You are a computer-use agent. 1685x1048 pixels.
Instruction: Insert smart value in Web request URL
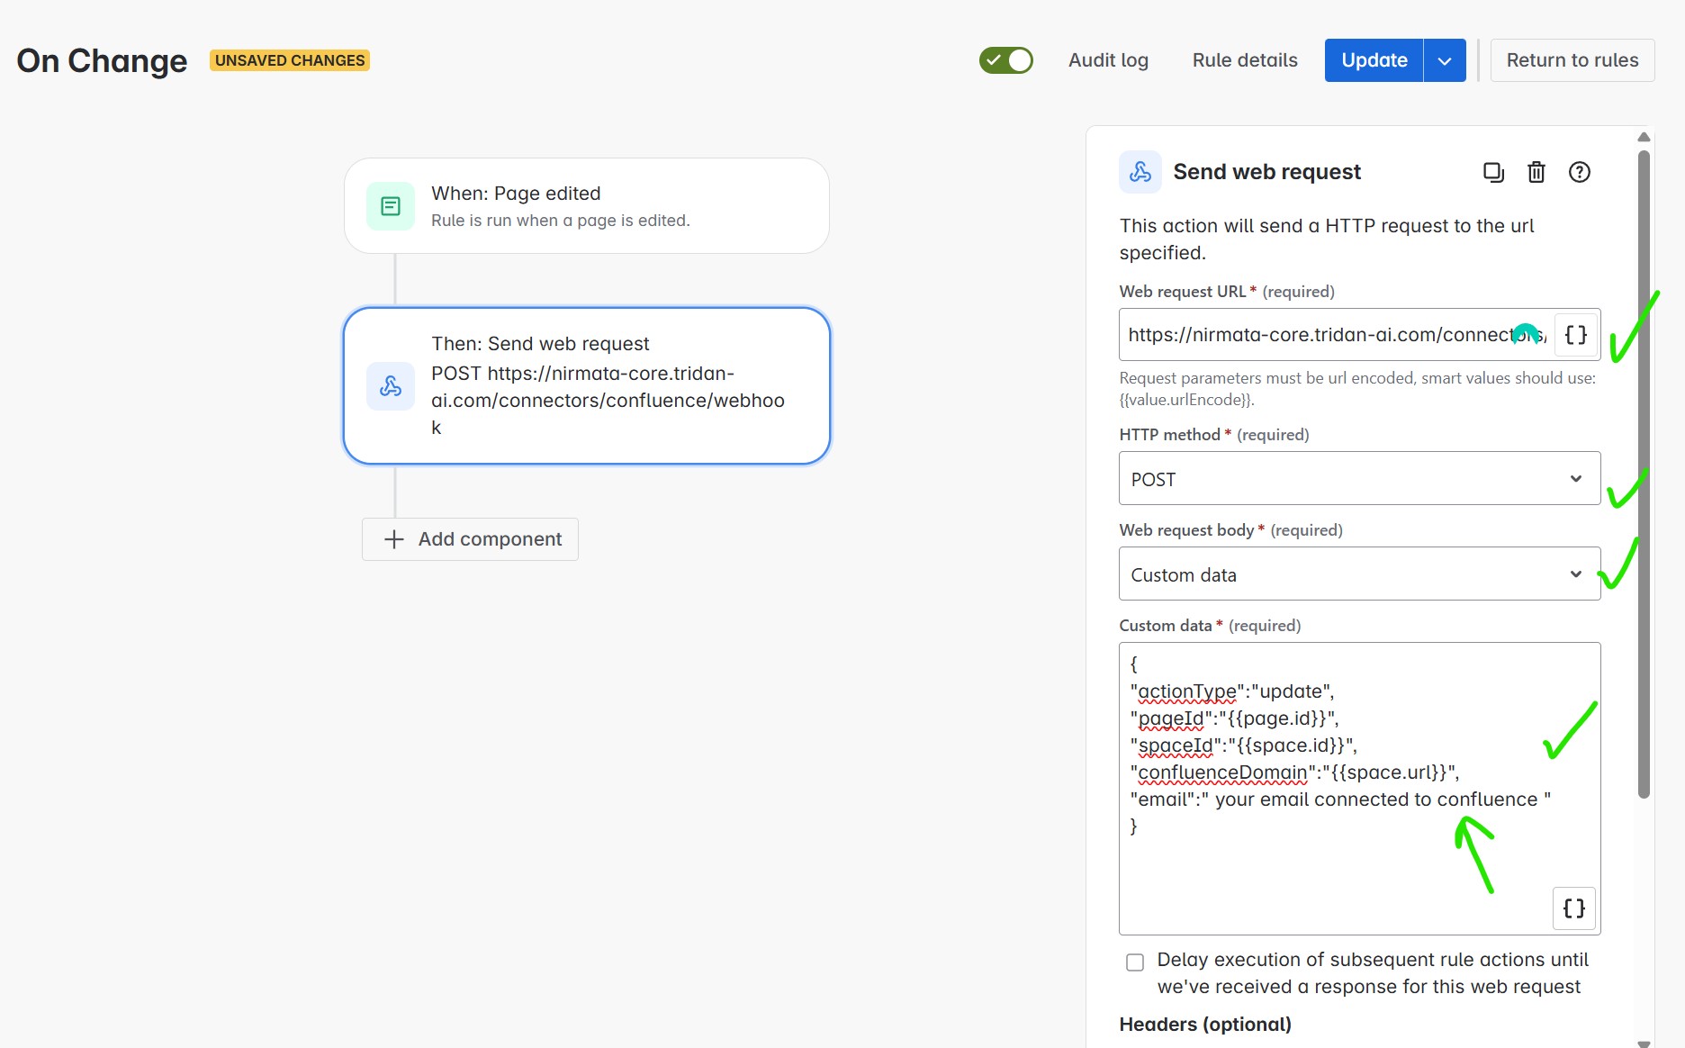tap(1576, 335)
